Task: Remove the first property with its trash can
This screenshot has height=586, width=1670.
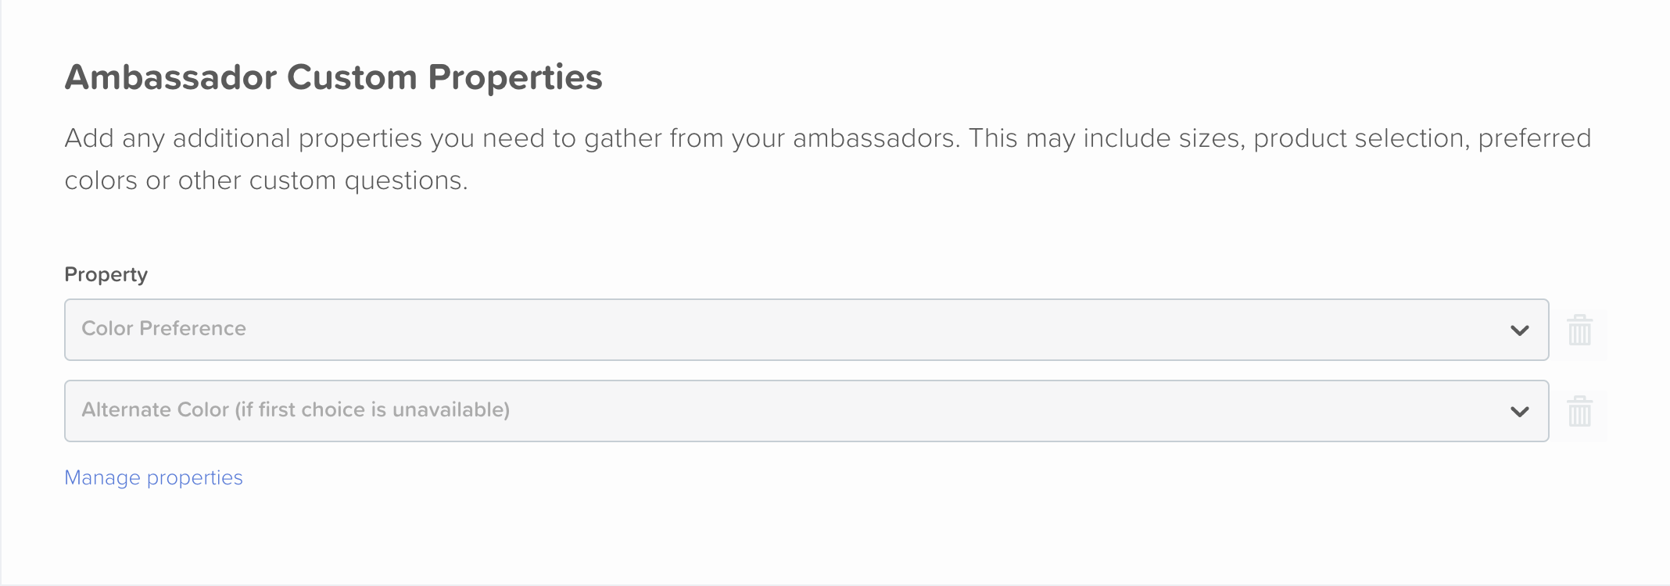Action: [1579, 330]
